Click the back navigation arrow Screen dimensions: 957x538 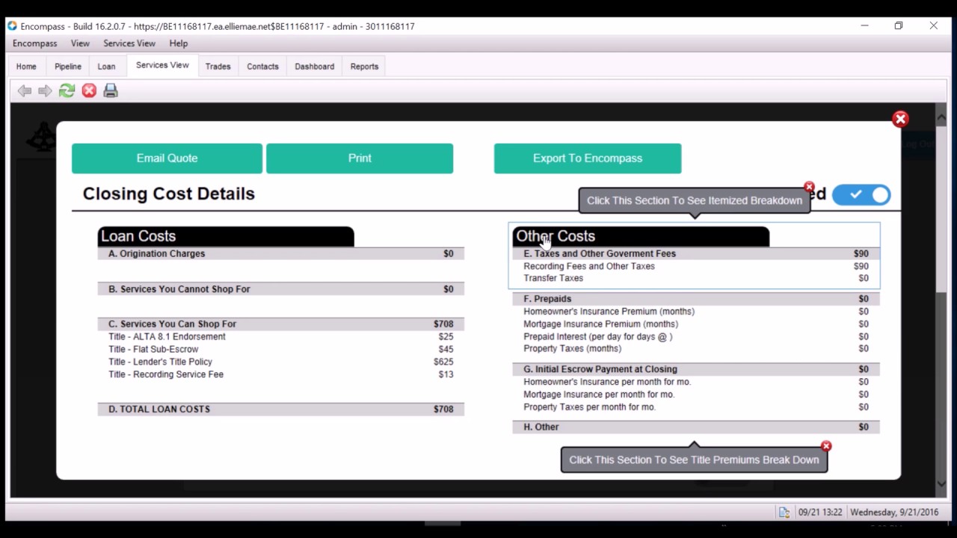[25, 90]
